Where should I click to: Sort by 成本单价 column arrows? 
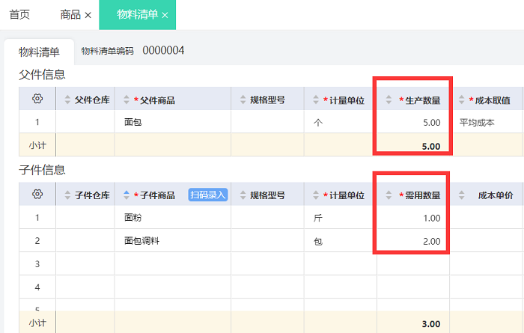[x=462, y=195]
